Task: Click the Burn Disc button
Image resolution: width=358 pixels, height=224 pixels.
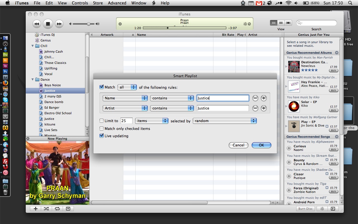Action: coord(305,209)
